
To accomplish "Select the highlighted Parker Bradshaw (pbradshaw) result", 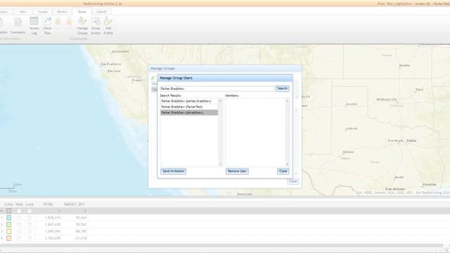I will (189, 112).
